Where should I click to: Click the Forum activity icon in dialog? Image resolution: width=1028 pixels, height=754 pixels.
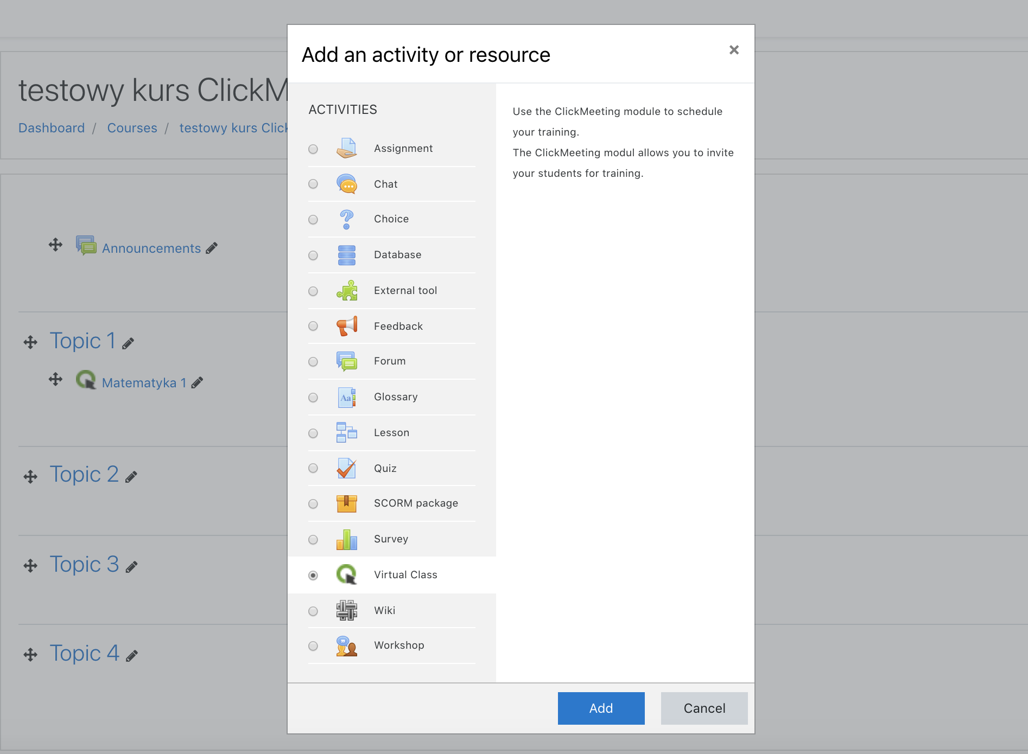(346, 361)
